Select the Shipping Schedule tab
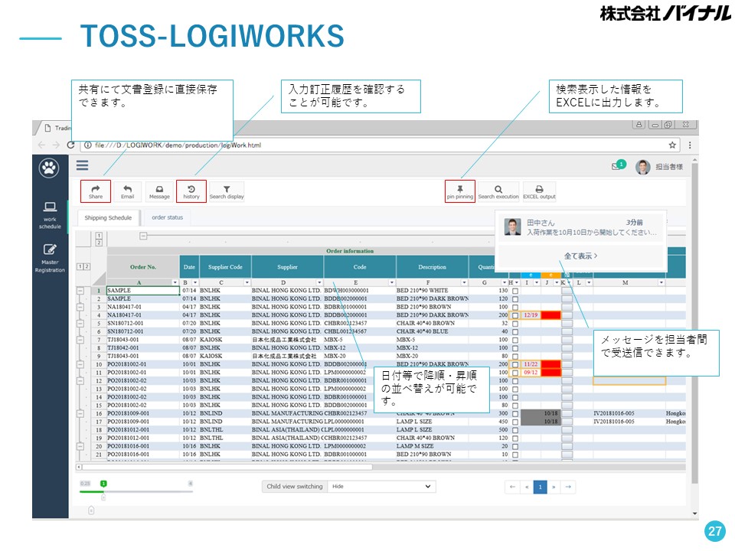735x551 pixels. point(108,218)
